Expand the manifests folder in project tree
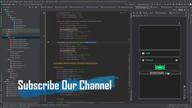 tap(5, 12)
